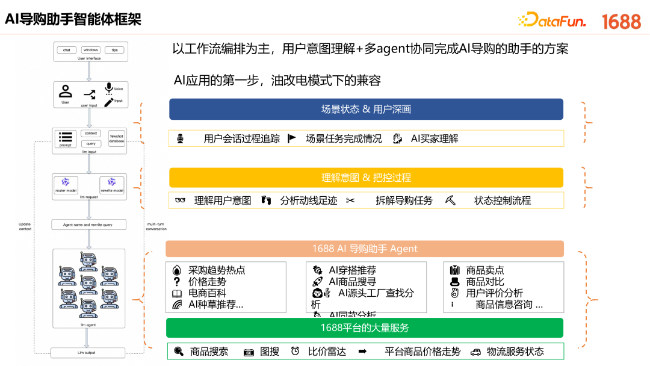This screenshot has width=650, height=366.
Task: Select the yellow 理解意图 & 把控过程 banner
Action: (366, 178)
